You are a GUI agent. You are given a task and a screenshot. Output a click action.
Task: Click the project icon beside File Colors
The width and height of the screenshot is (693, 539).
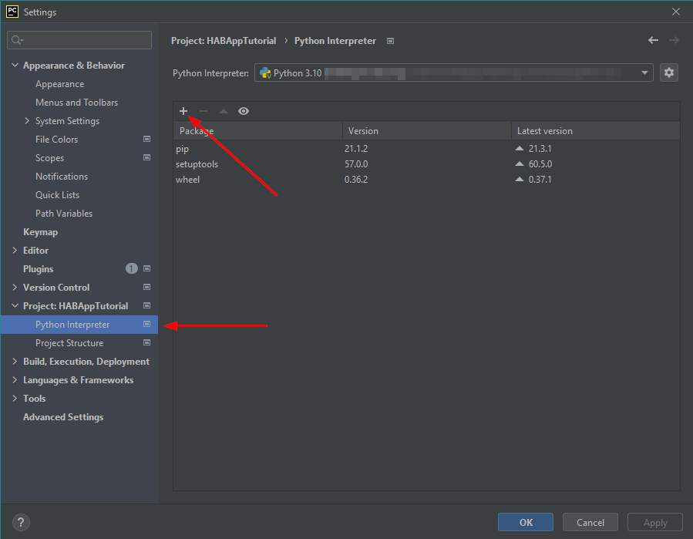click(x=146, y=139)
